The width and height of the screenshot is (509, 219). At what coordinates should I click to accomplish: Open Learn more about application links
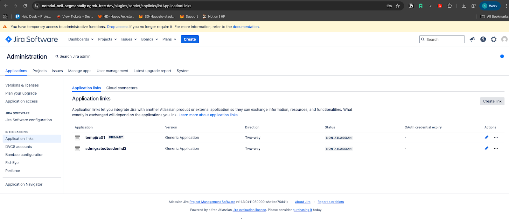208,115
